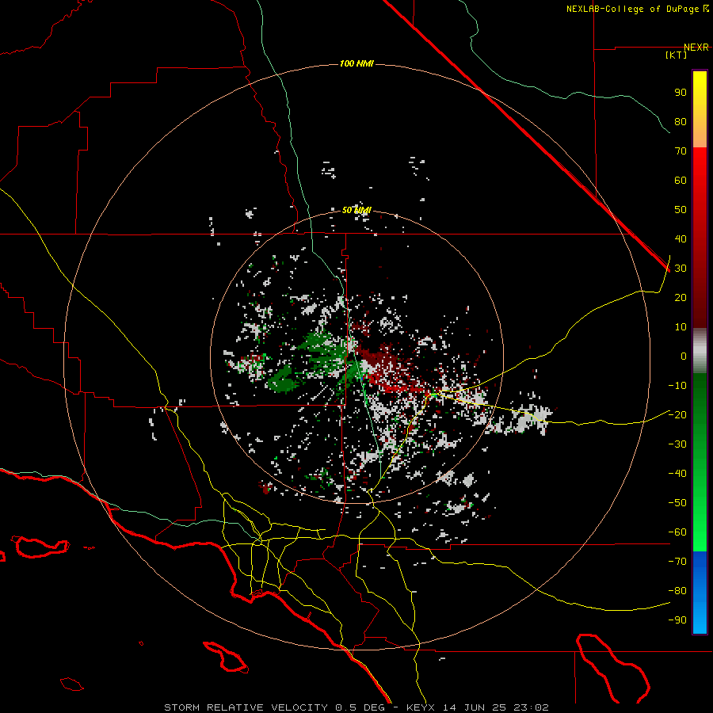This screenshot has width=713, height=713.
Task: Click the 20 value on velocity scale
Action: pyautogui.click(x=681, y=297)
